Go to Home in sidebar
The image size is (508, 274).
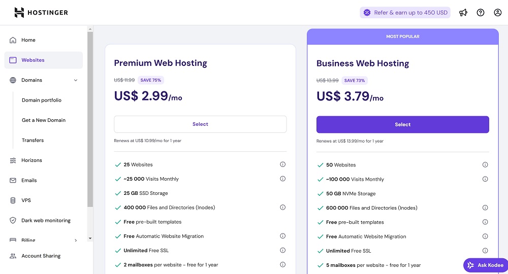tap(28, 40)
